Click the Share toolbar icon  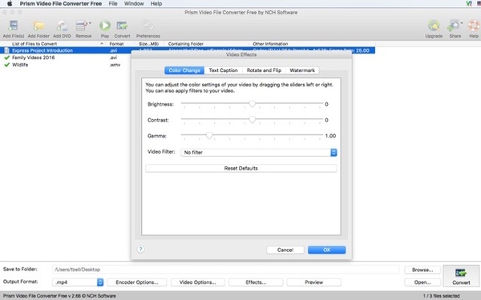pos(454,26)
